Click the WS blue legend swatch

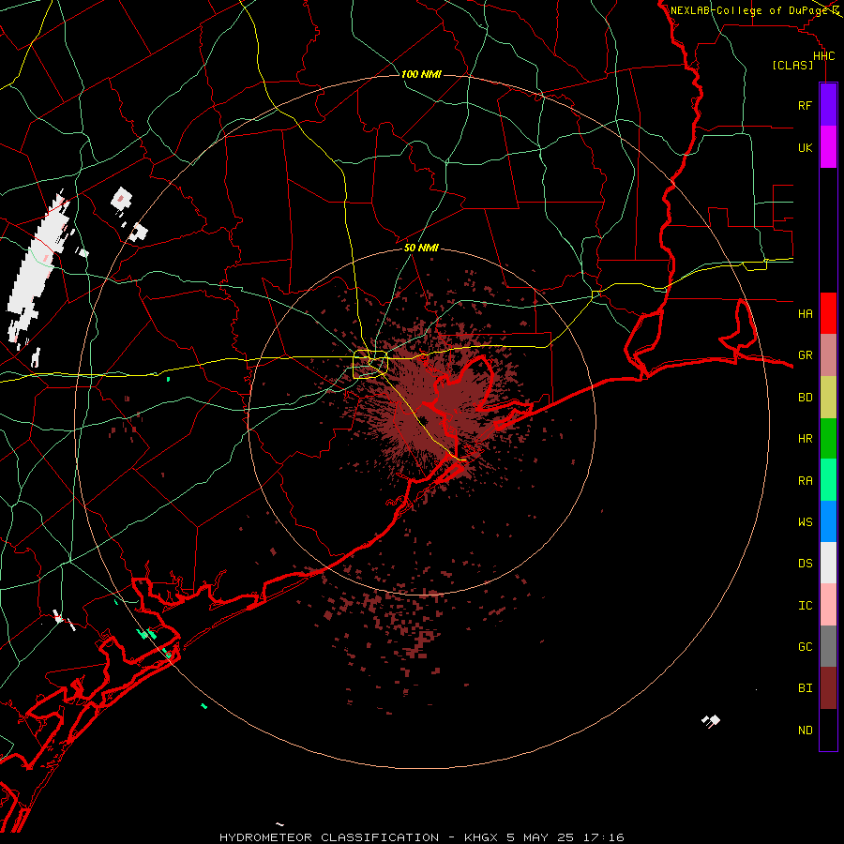coord(828,521)
